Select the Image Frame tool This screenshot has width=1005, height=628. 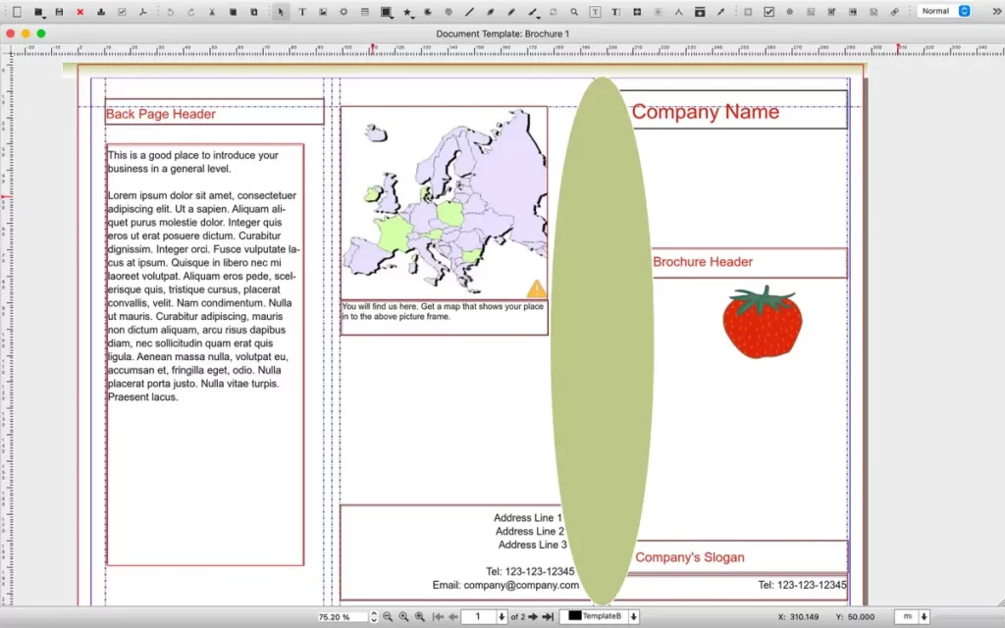[x=322, y=12]
